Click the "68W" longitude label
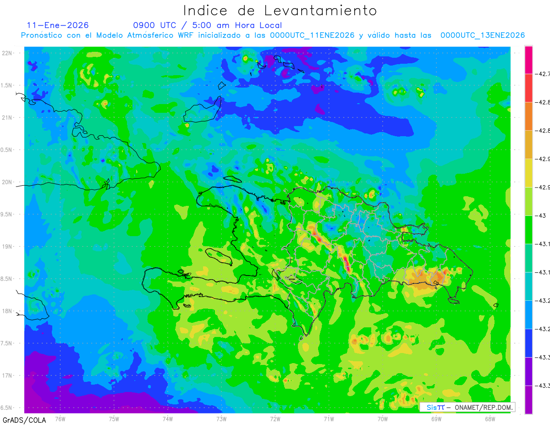The width and height of the screenshot is (550, 425). click(x=490, y=419)
